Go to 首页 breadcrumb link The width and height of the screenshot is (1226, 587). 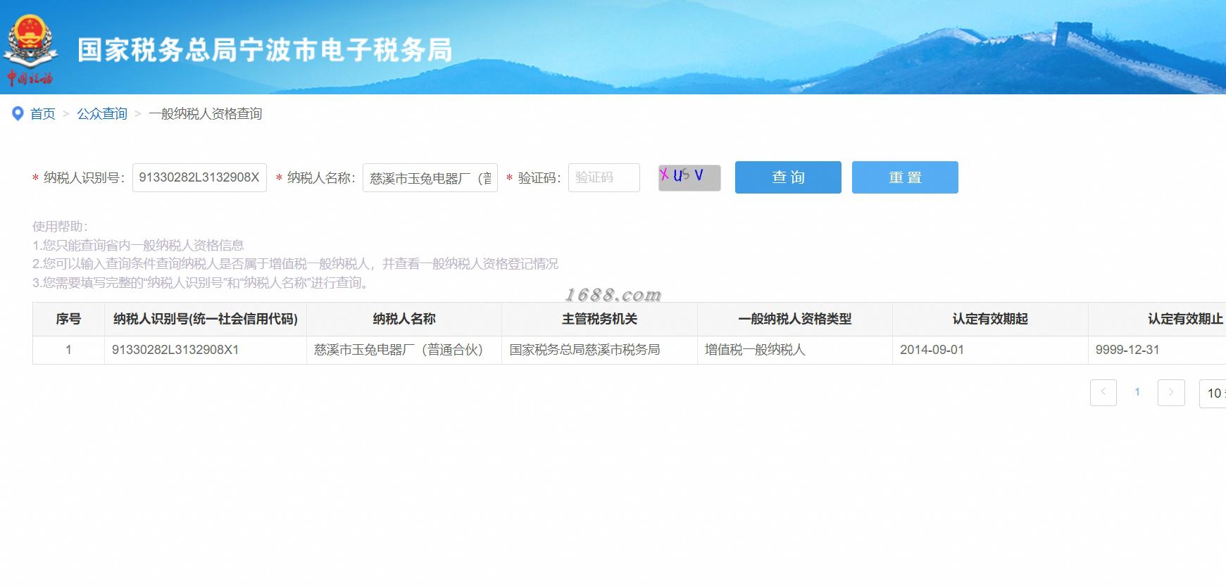42,113
